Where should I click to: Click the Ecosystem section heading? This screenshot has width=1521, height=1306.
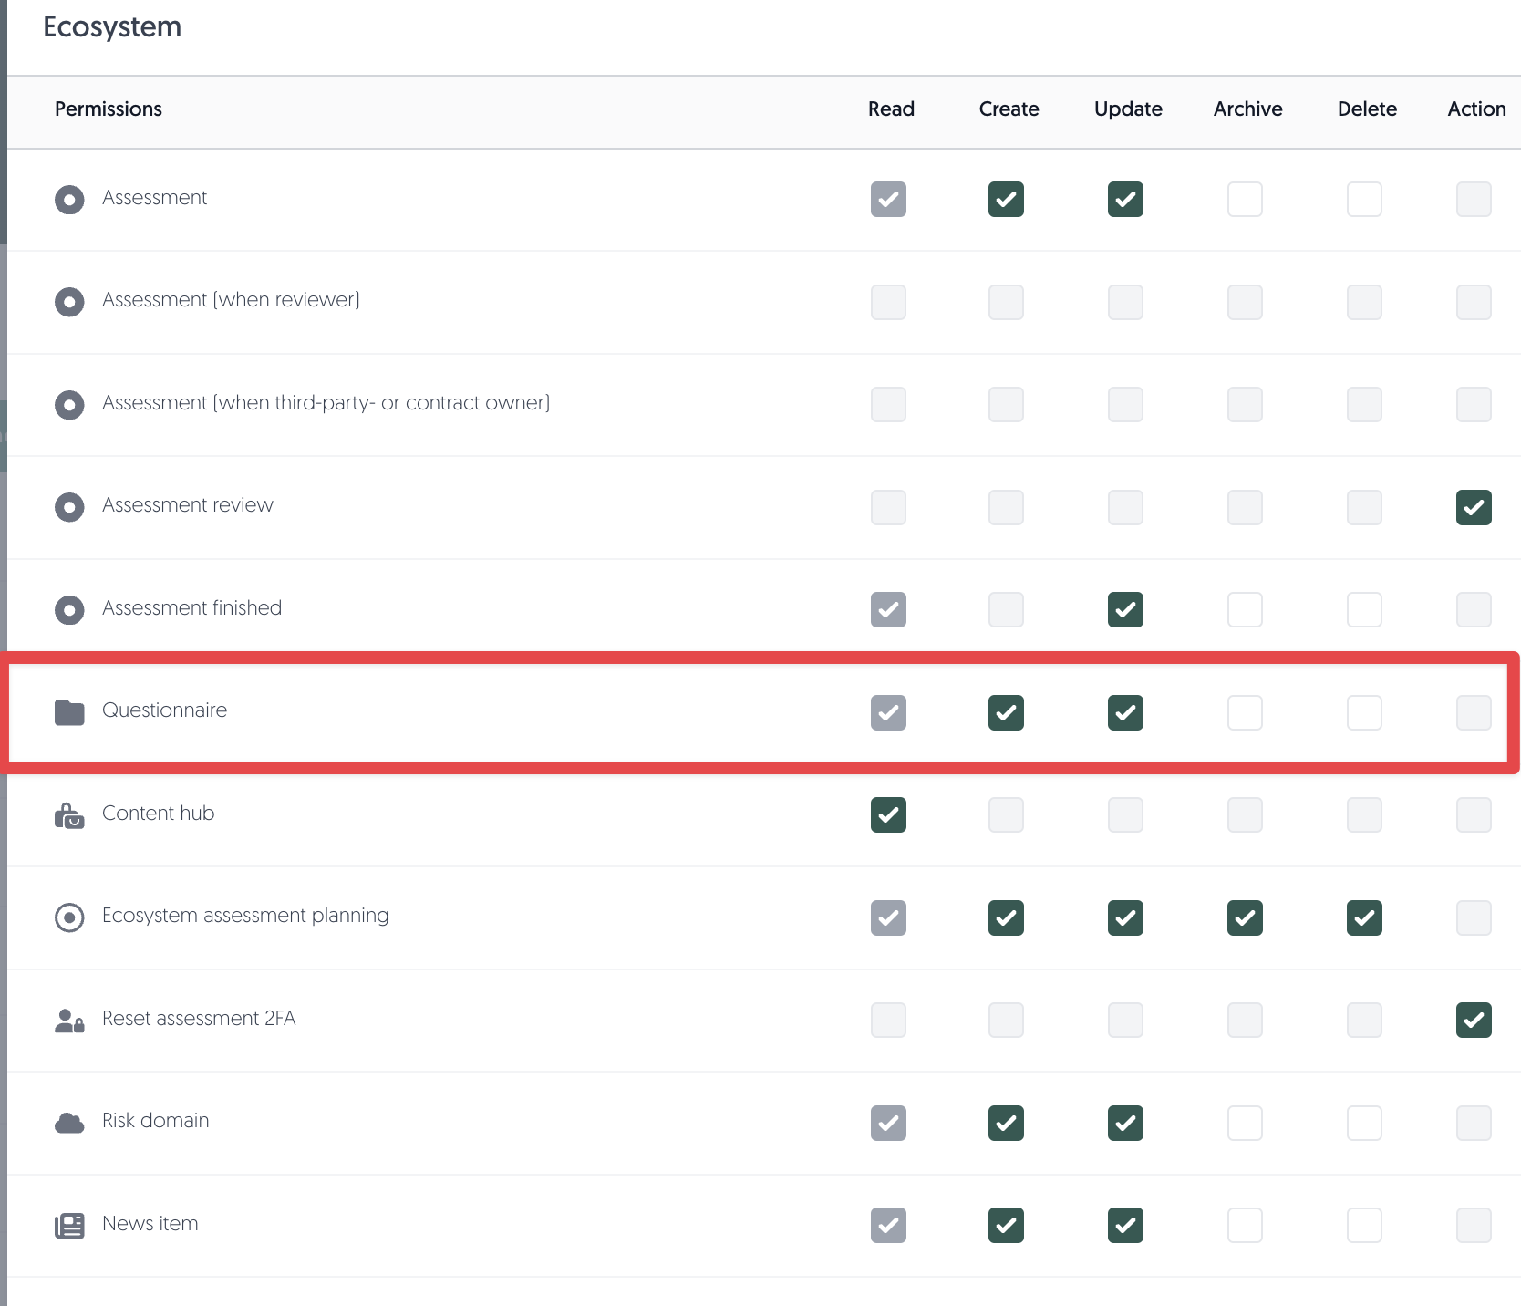112,27
